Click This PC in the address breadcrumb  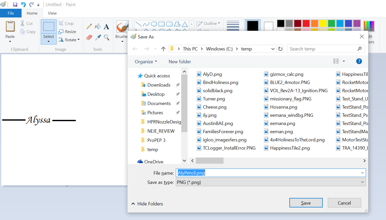point(190,49)
